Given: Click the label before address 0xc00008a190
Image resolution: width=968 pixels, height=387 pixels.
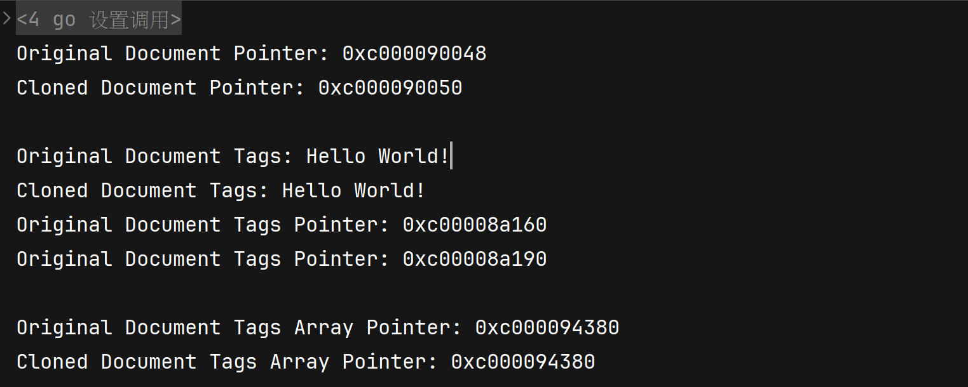Looking at the screenshot, I should point(203,259).
